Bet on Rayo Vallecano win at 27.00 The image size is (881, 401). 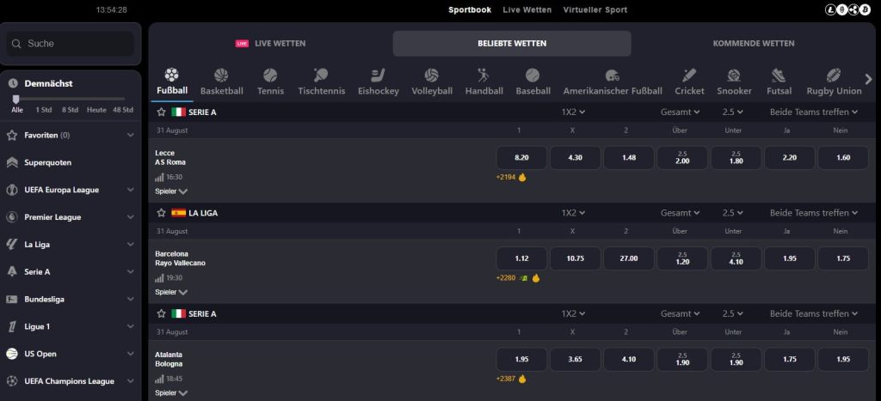(629, 258)
